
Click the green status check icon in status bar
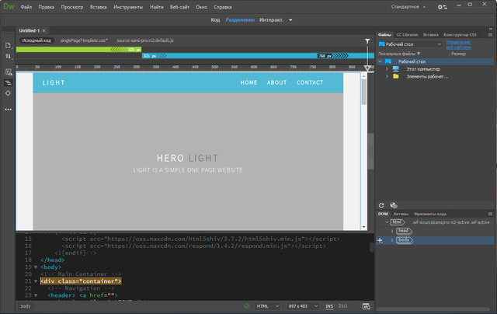[x=246, y=306]
